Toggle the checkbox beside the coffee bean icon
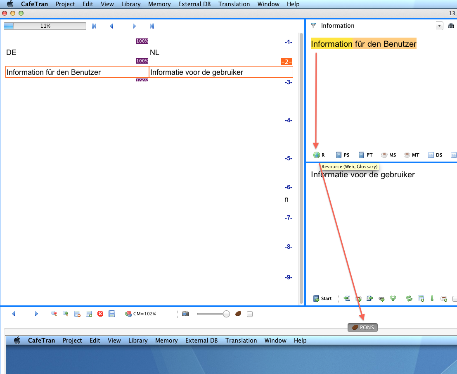Image resolution: width=457 pixels, height=374 pixels. [x=249, y=314]
